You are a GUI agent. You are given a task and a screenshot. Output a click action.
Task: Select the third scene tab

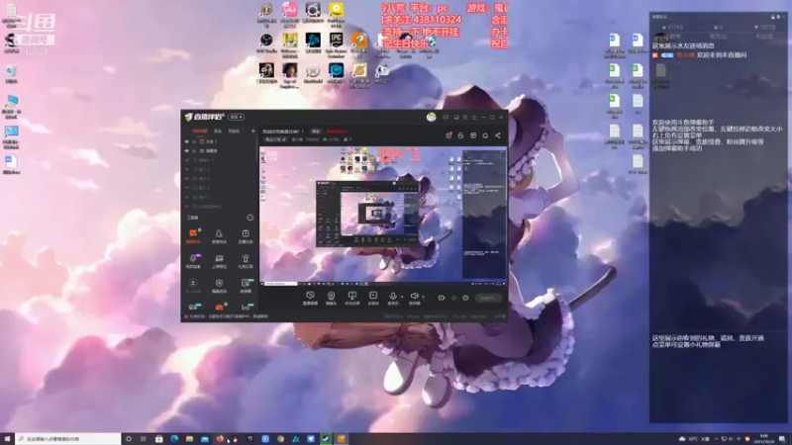[x=234, y=132]
